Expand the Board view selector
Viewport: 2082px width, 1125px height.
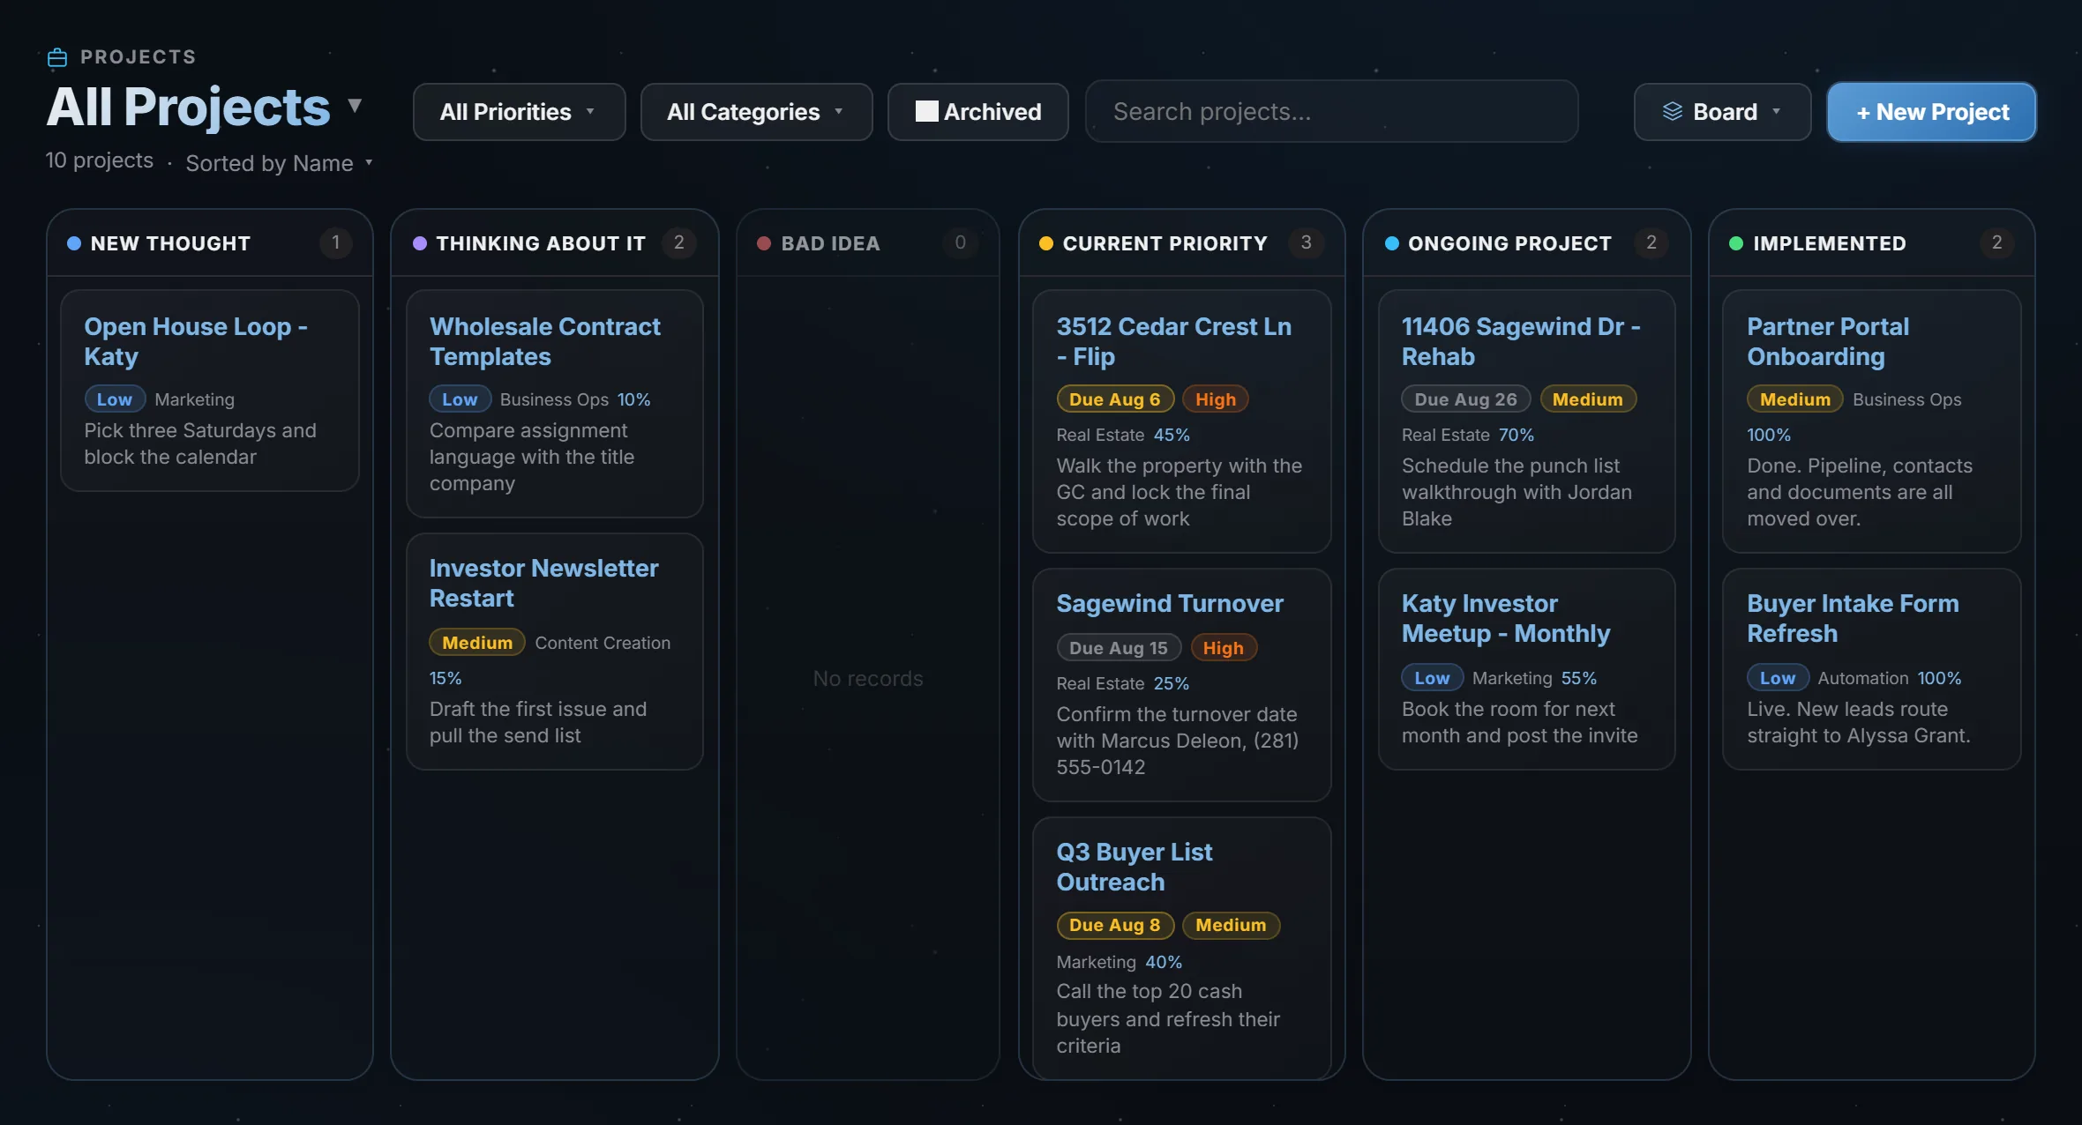click(x=1722, y=112)
